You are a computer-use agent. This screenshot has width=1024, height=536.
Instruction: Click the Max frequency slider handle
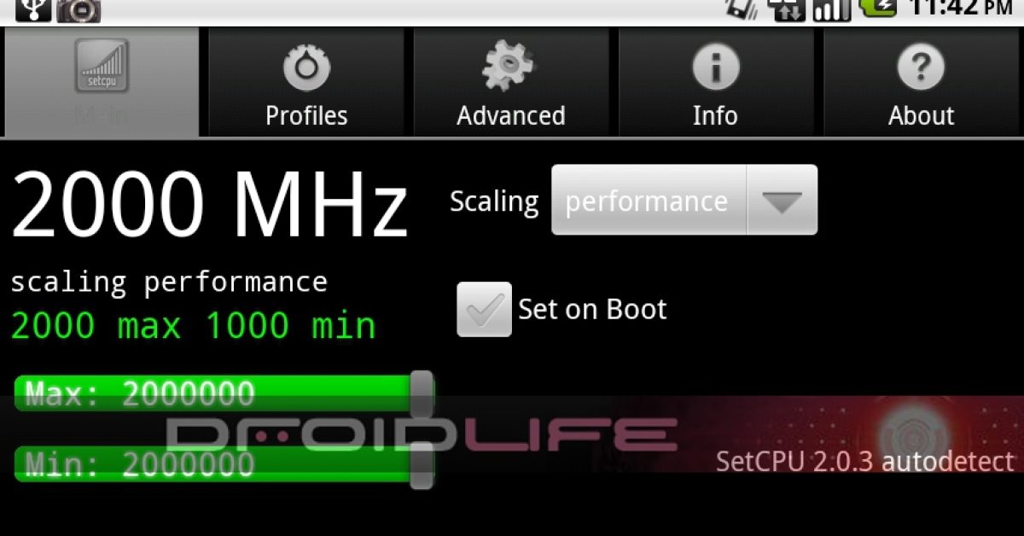coord(421,394)
